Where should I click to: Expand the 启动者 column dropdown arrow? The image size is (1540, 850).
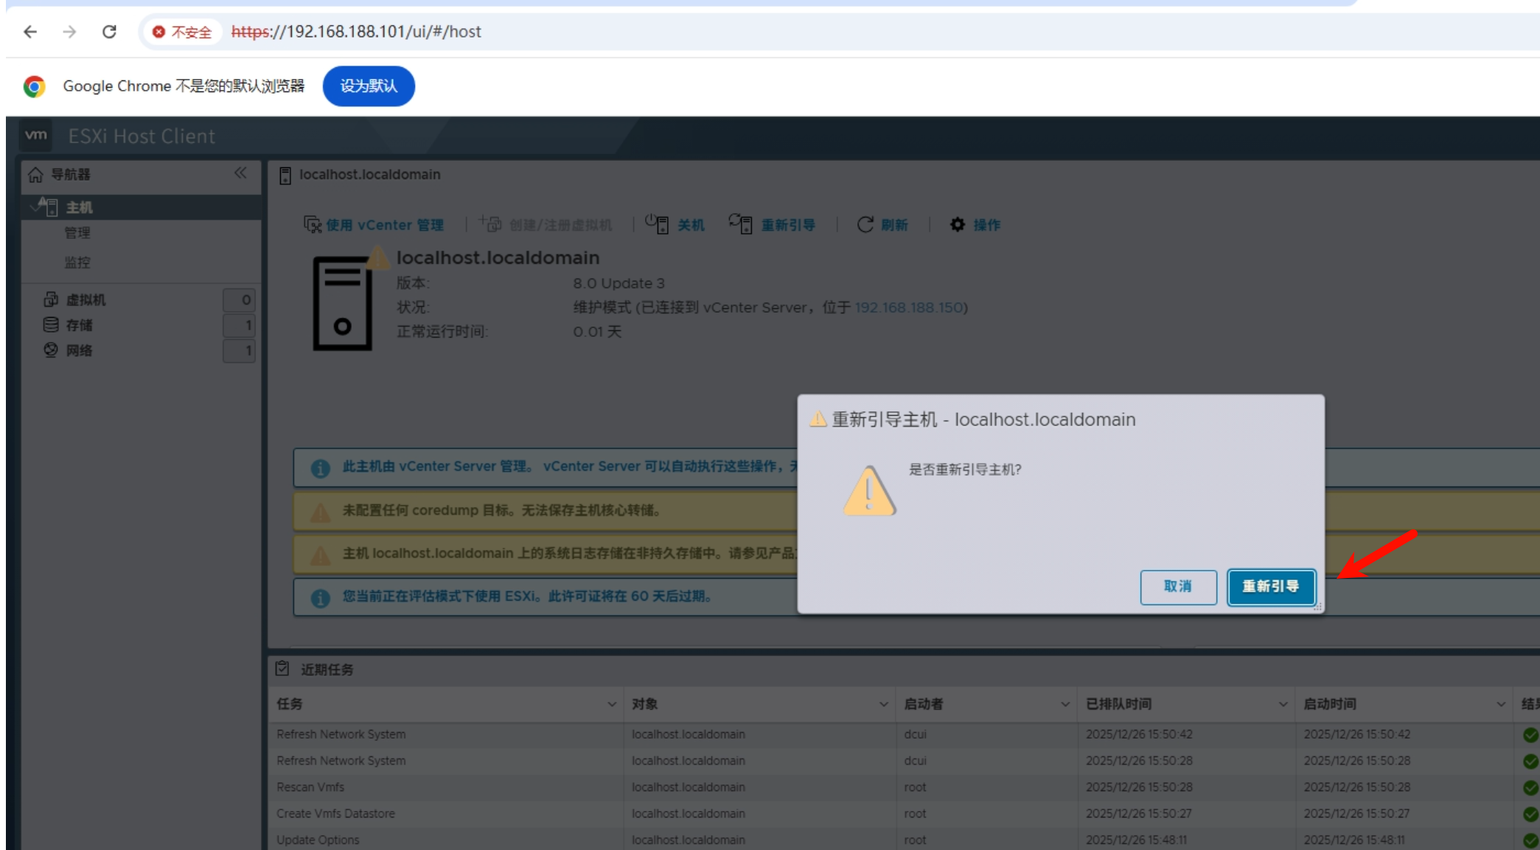click(x=1065, y=704)
